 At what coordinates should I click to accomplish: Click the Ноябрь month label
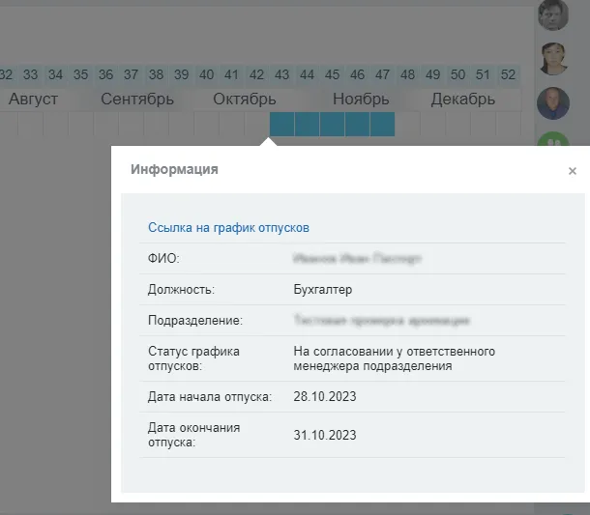point(361,99)
